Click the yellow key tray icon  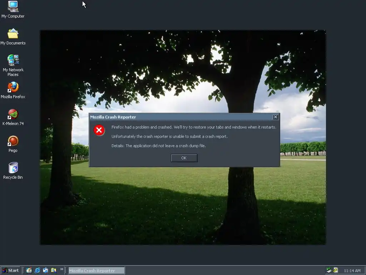click(336, 270)
